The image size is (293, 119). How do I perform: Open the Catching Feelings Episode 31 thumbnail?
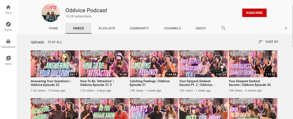[154, 64]
